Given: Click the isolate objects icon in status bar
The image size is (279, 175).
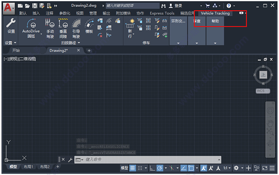Looking at the screenshot, I should coord(256,168).
